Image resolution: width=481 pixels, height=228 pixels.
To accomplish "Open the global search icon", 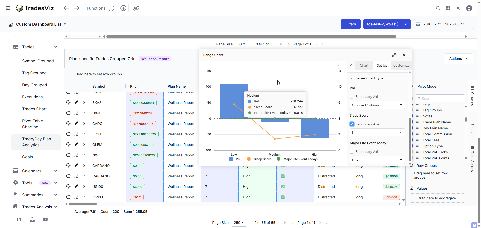I will click(x=438, y=8).
